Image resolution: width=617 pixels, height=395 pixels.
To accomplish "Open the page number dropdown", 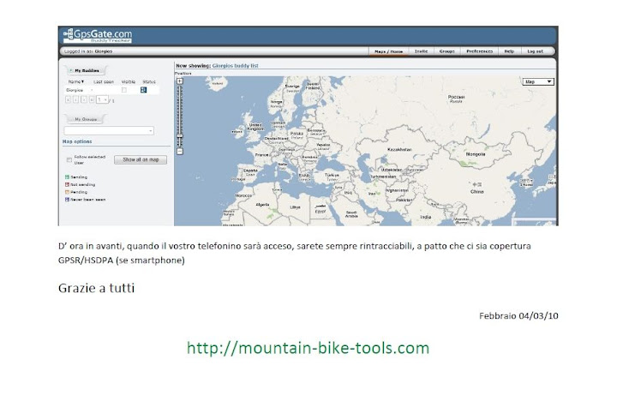I will 102,100.
